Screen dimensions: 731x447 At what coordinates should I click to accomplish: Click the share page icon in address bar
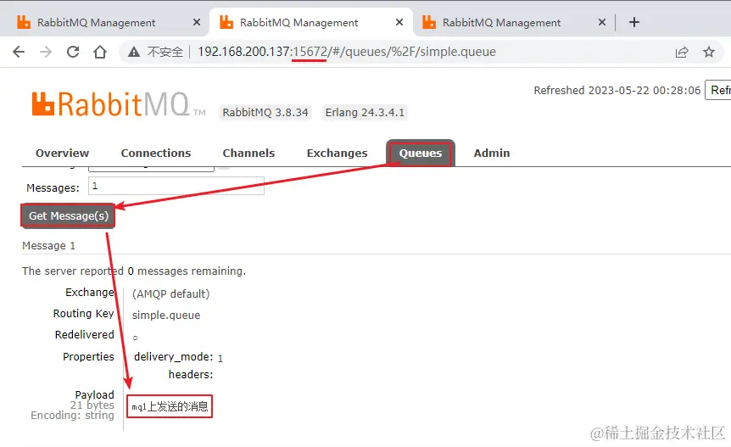(x=682, y=53)
